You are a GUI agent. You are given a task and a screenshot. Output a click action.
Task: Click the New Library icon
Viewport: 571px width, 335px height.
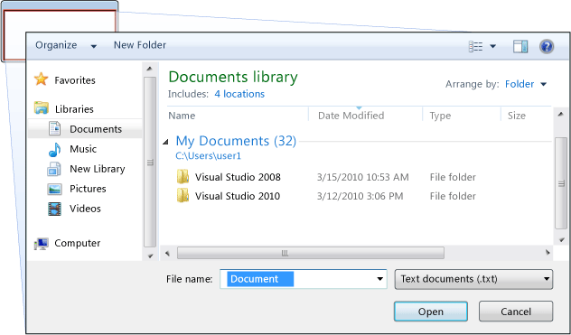[54, 169]
